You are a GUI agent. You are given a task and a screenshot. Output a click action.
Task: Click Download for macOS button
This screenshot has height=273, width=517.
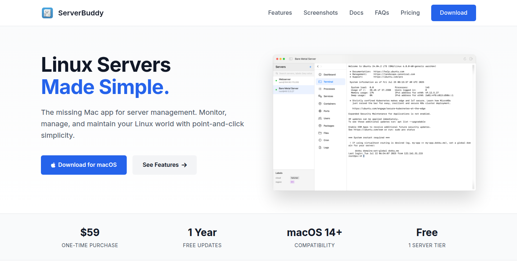pyautogui.click(x=84, y=165)
